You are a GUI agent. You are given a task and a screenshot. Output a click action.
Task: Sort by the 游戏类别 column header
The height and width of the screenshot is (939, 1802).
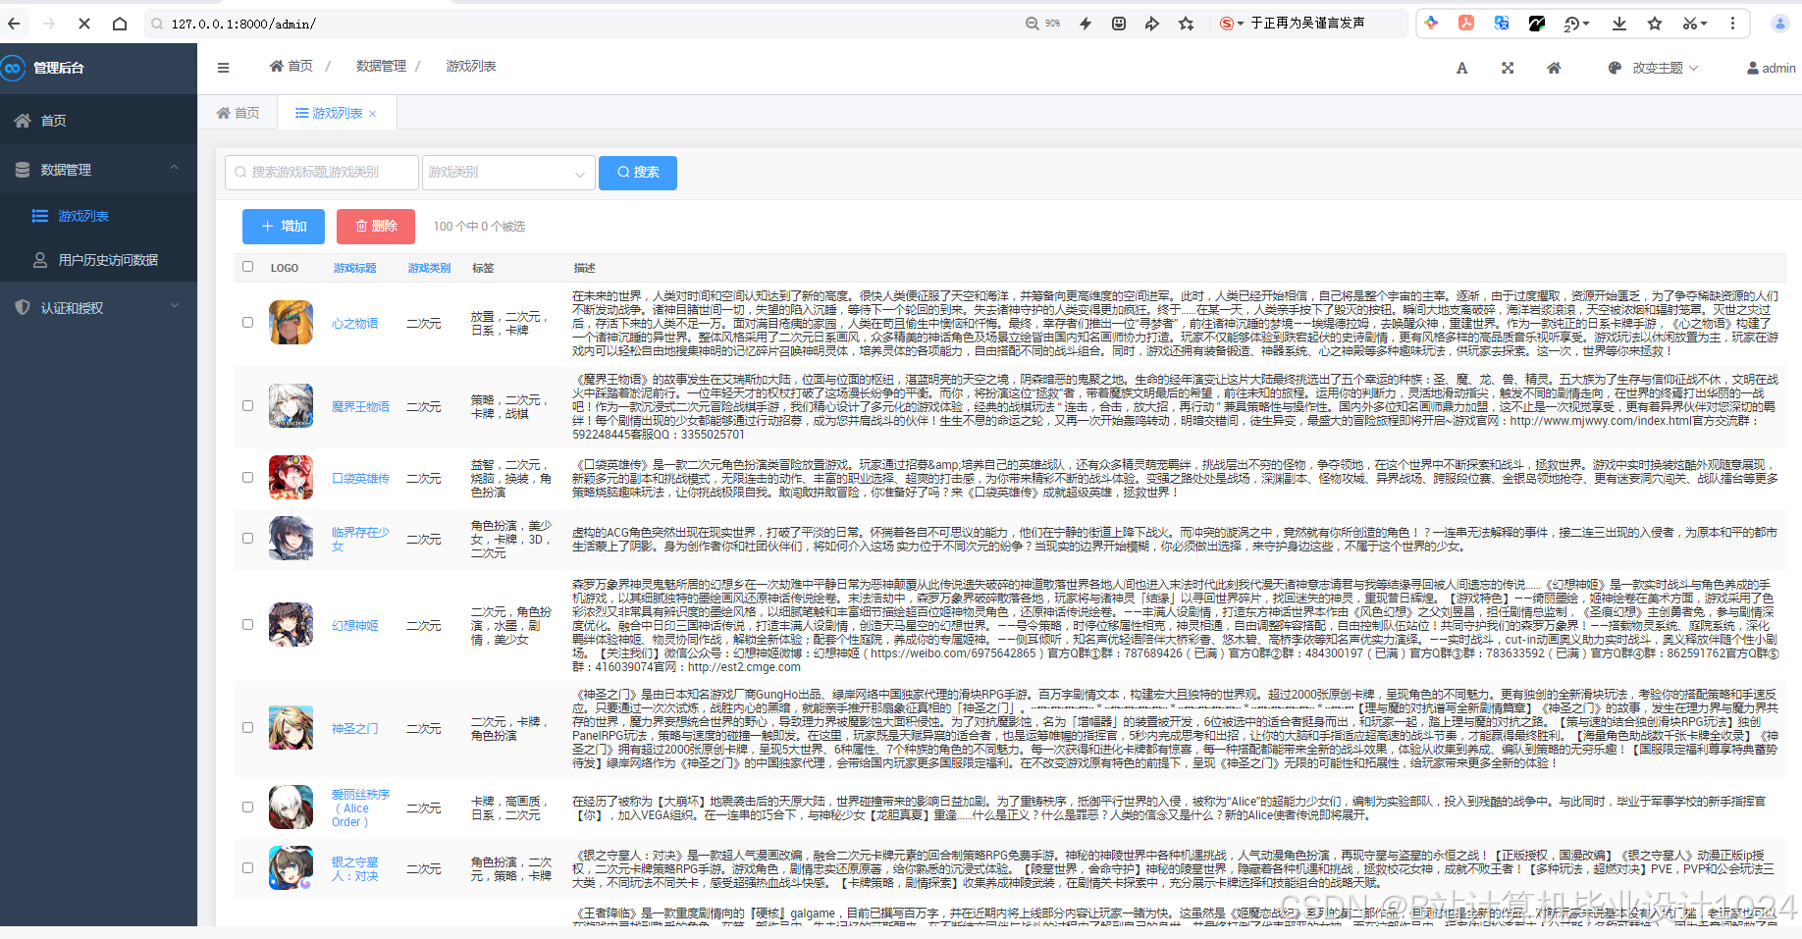[429, 268]
